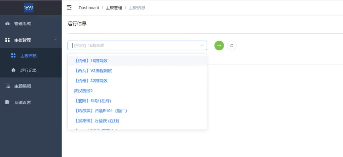Toggle the sidebar collapse hamburger icon
343x157 pixels.
[69, 7]
